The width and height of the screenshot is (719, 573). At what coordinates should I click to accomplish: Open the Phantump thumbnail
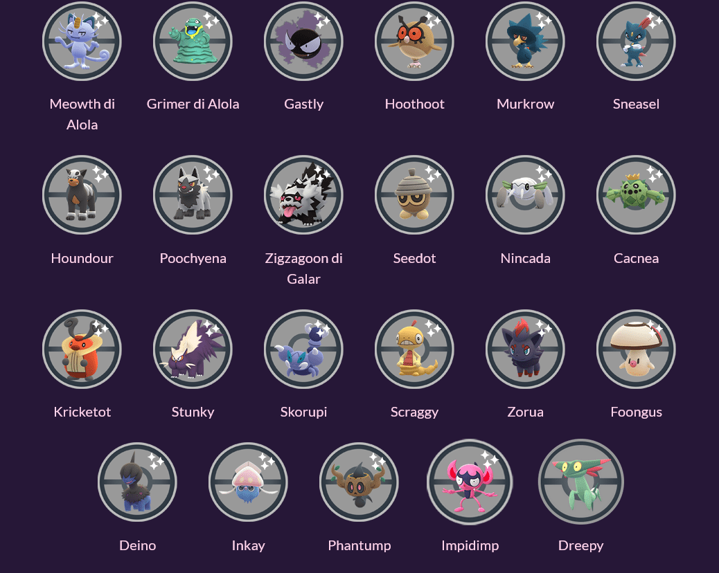(x=359, y=482)
